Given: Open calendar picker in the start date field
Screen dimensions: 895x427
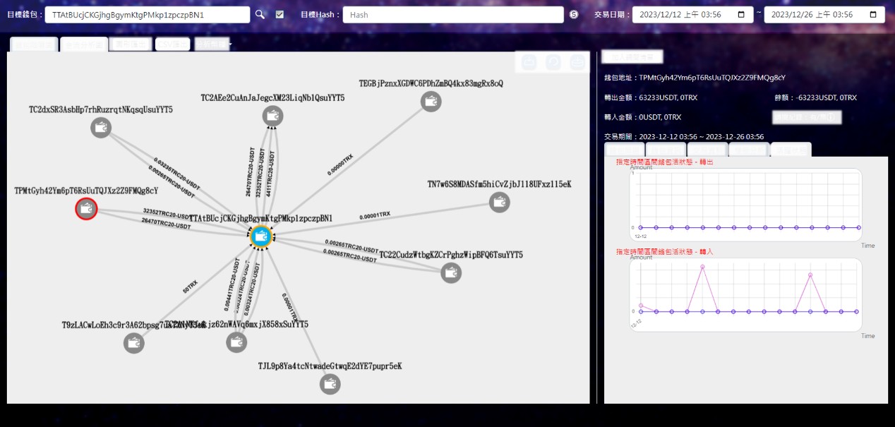Looking at the screenshot, I should [x=740, y=14].
